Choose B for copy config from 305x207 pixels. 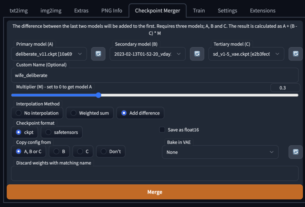[59, 151]
